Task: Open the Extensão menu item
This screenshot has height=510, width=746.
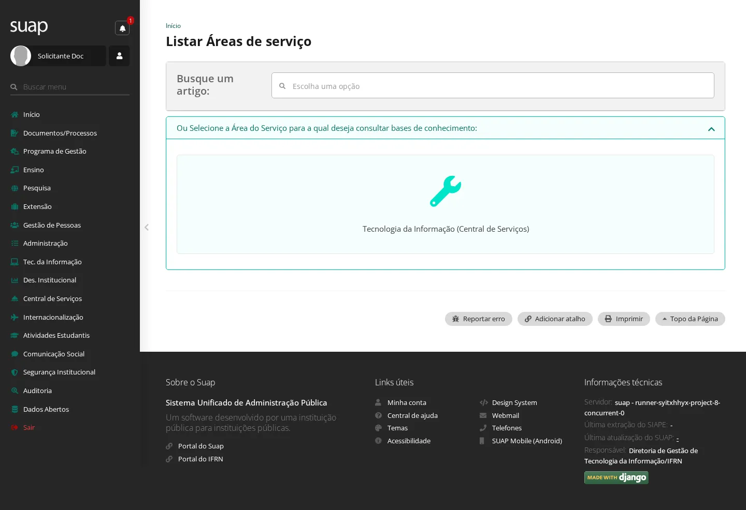Action: (70, 206)
